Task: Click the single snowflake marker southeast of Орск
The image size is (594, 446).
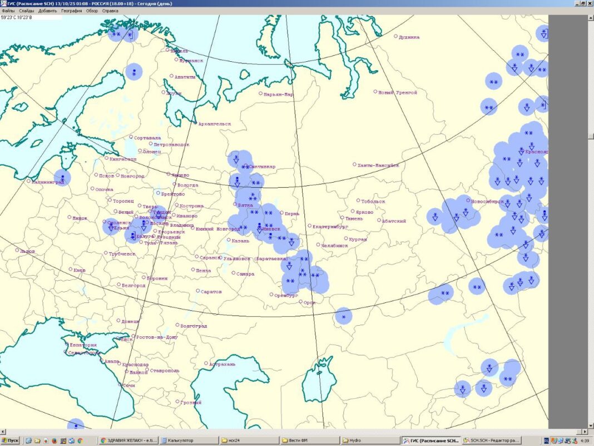Action: pyautogui.click(x=344, y=316)
